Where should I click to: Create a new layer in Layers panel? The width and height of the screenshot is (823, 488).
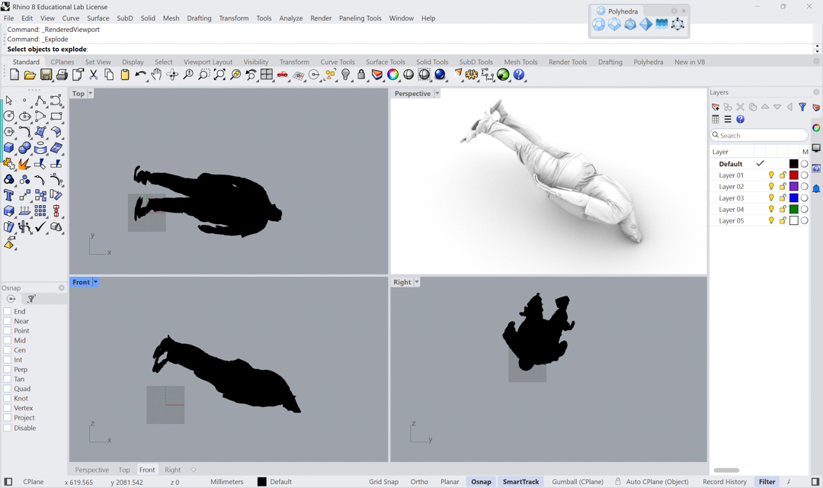pos(716,108)
